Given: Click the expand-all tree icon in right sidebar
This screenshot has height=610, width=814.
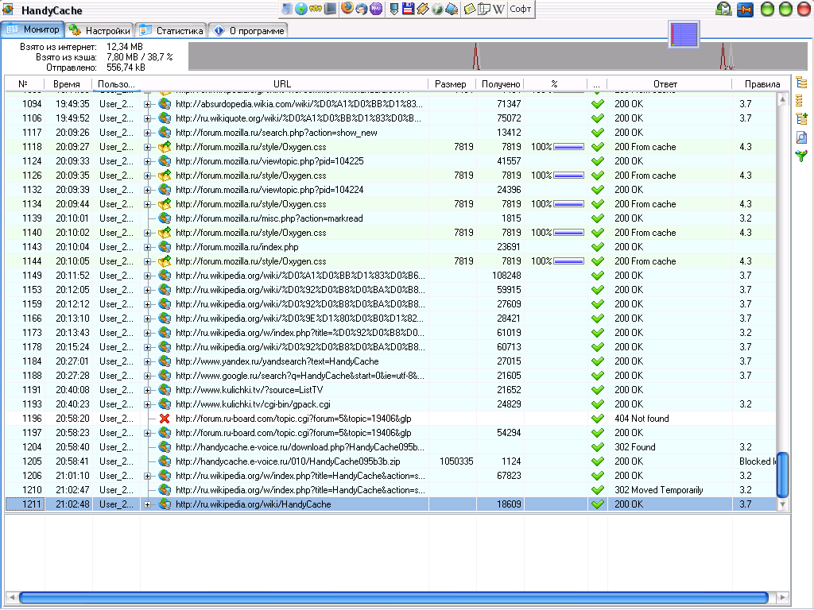Looking at the screenshot, I should [x=801, y=83].
